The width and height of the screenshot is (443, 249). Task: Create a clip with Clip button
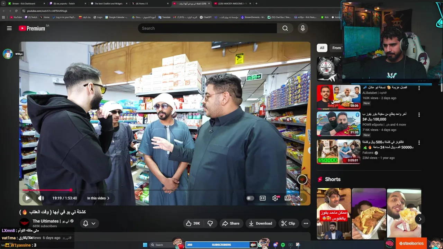tap(288, 223)
